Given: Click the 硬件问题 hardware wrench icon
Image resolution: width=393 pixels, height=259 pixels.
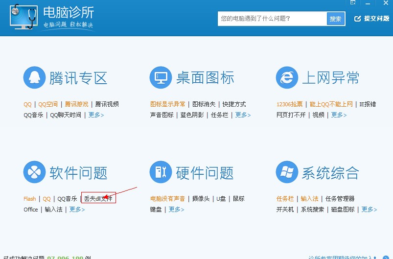Looking at the screenshot, I should point(161,172).
